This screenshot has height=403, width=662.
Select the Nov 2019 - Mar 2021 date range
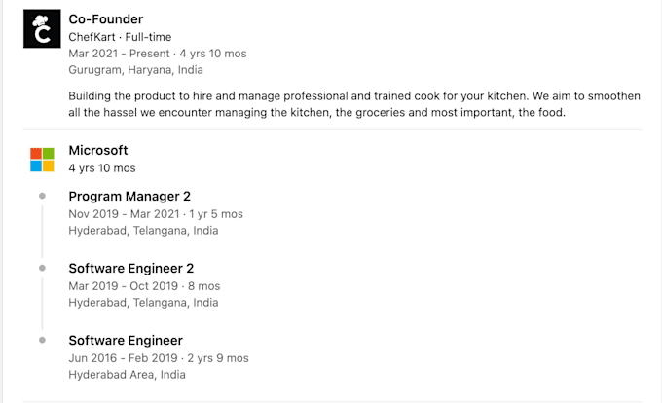(x=125, y=214)
